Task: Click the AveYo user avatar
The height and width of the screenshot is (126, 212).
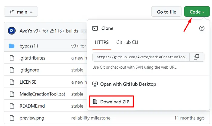Action: coord(12,31)
